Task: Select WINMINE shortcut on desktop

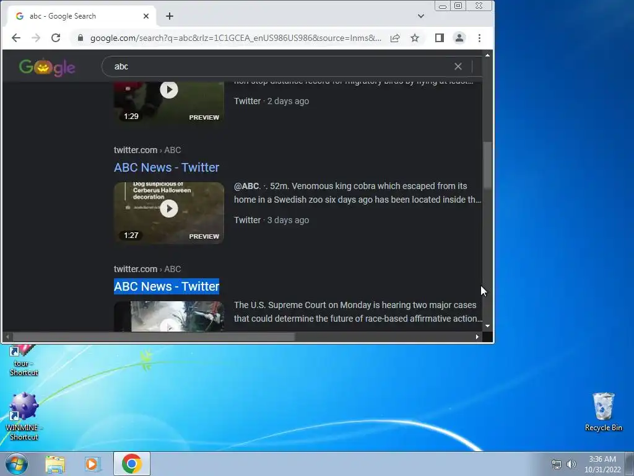Action: point(24,416)
